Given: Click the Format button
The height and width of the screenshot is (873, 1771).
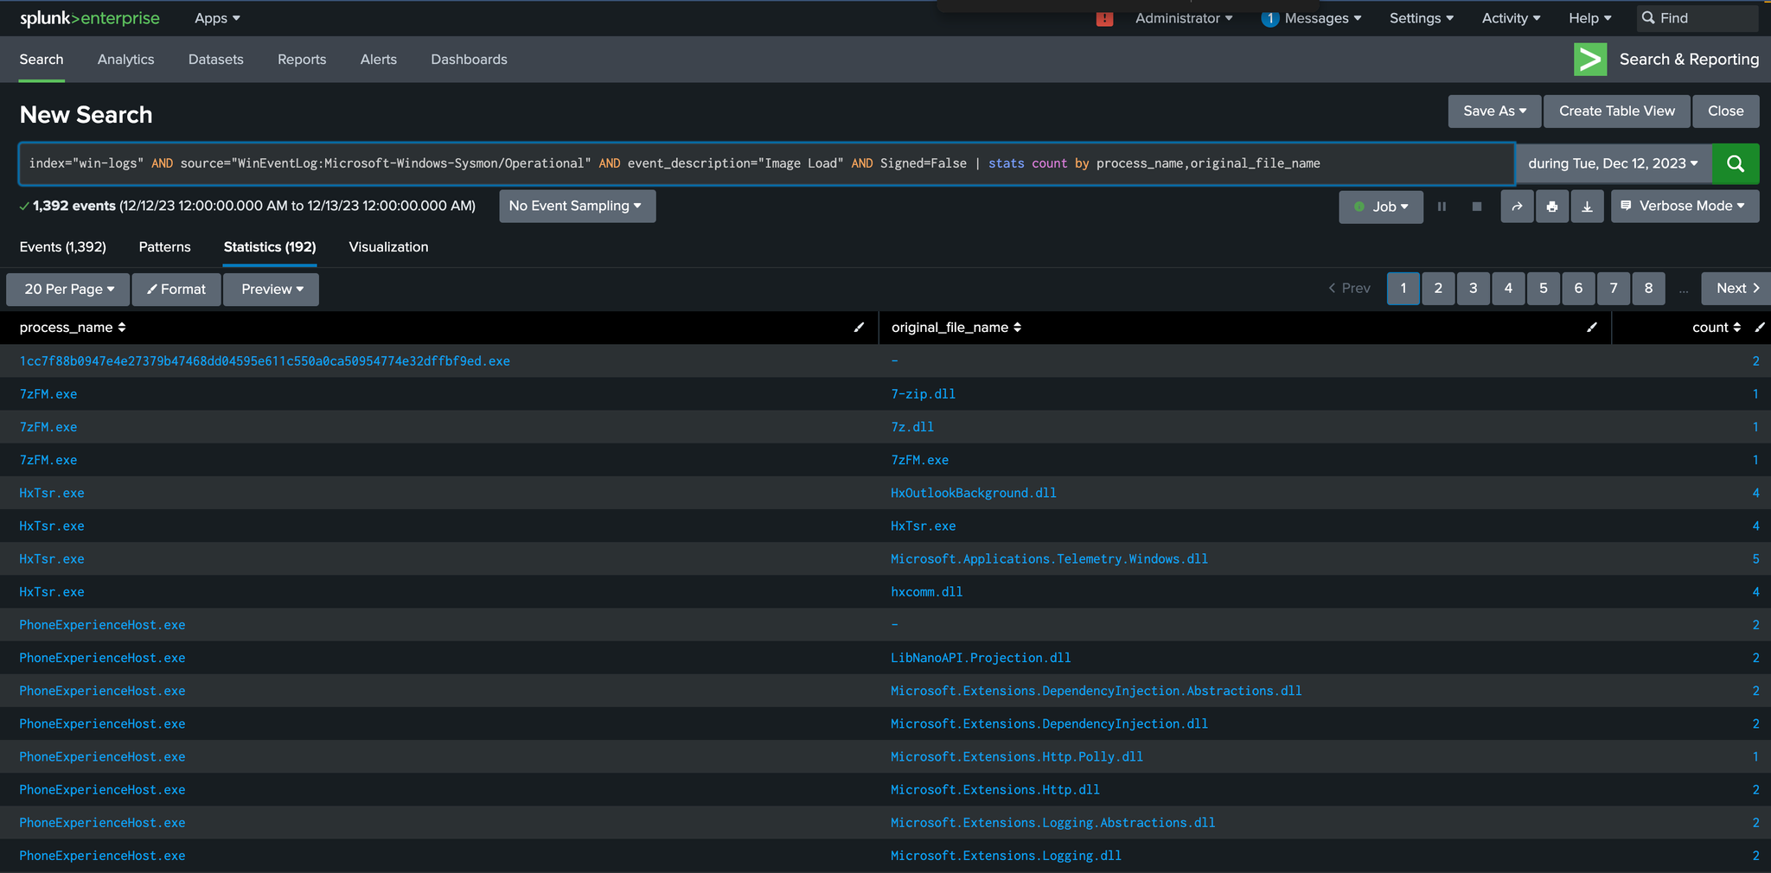Looking at the screenshot, I should coord(176,289).
